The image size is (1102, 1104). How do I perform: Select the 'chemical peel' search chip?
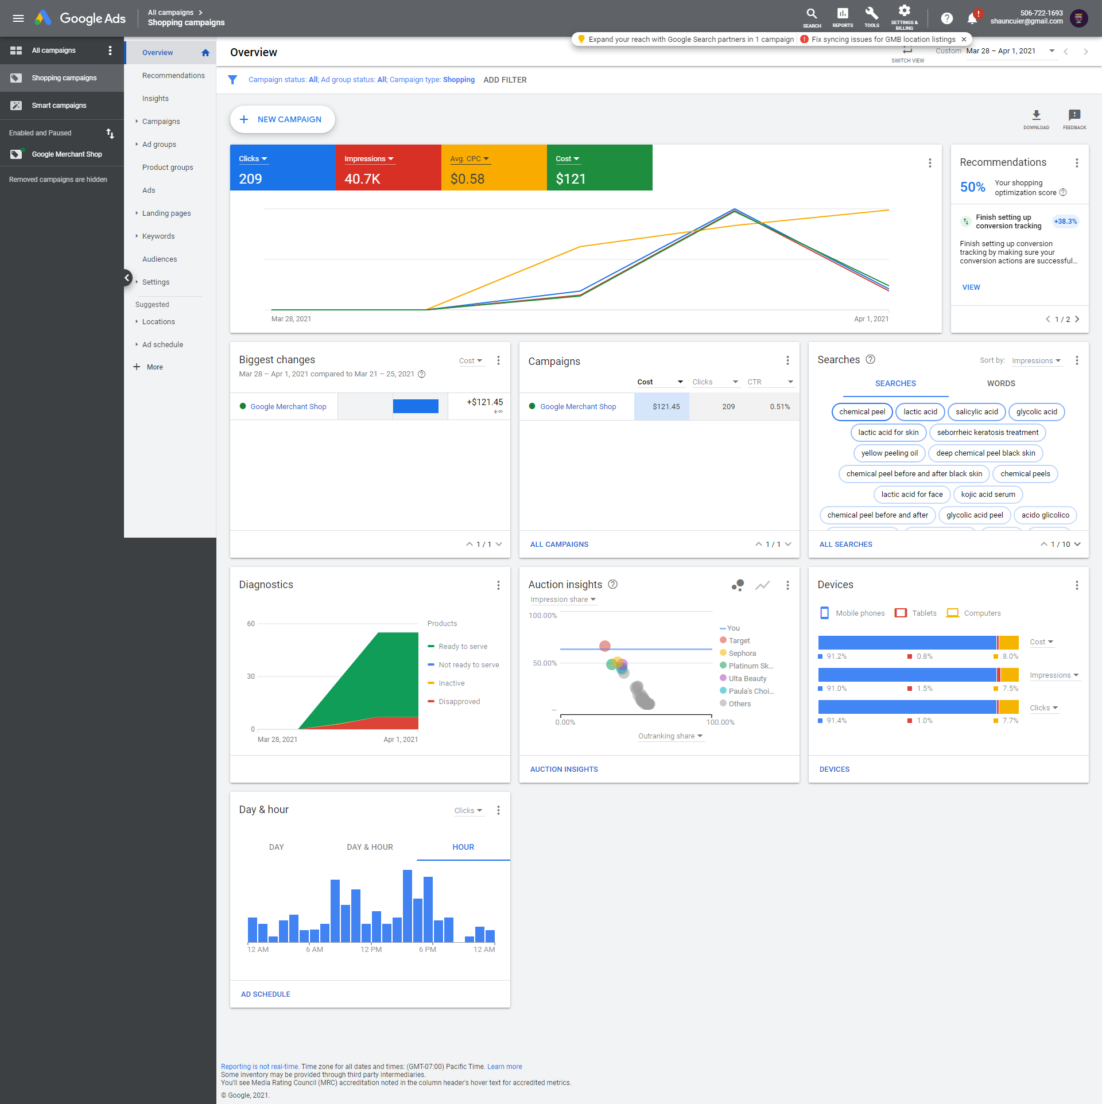tap(862, 412)
